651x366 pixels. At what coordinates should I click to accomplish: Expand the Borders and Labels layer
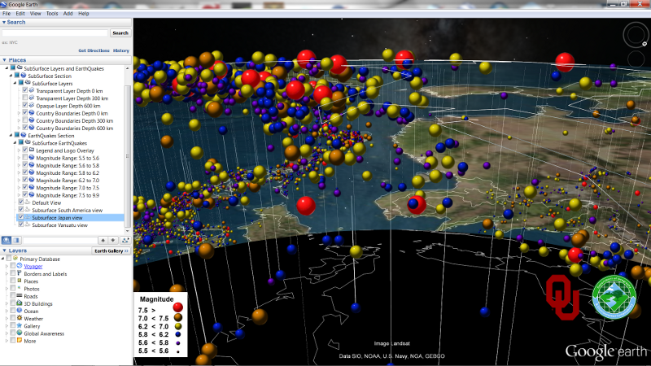tap(7, 274)
